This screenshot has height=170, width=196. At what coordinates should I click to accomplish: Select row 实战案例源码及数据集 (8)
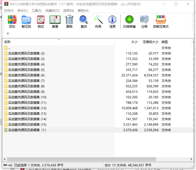[x=98, y=86]
